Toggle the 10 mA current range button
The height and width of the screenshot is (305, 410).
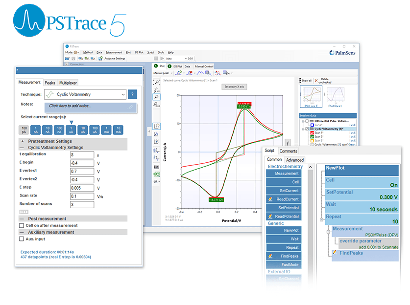tap(119, 130)
